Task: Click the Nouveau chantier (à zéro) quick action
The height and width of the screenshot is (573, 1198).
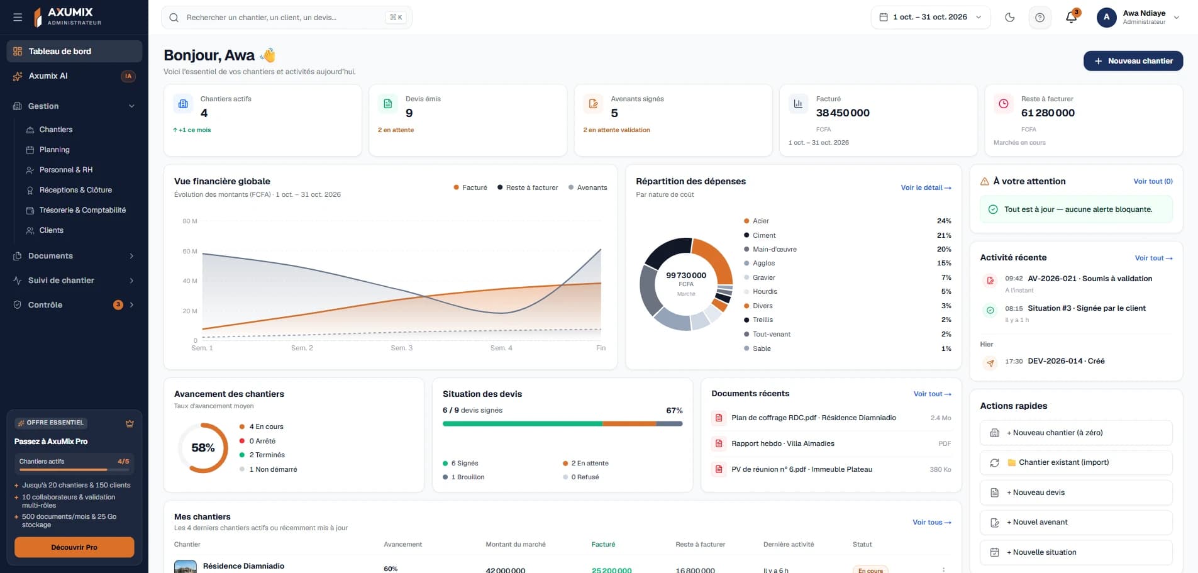Action: pos(1076,433)
